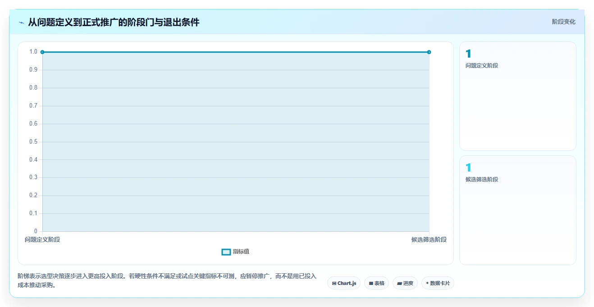Select the 进度 tag chip
Image resolution: width=594 pixels, height=307 pixels.
pos(405,283)
